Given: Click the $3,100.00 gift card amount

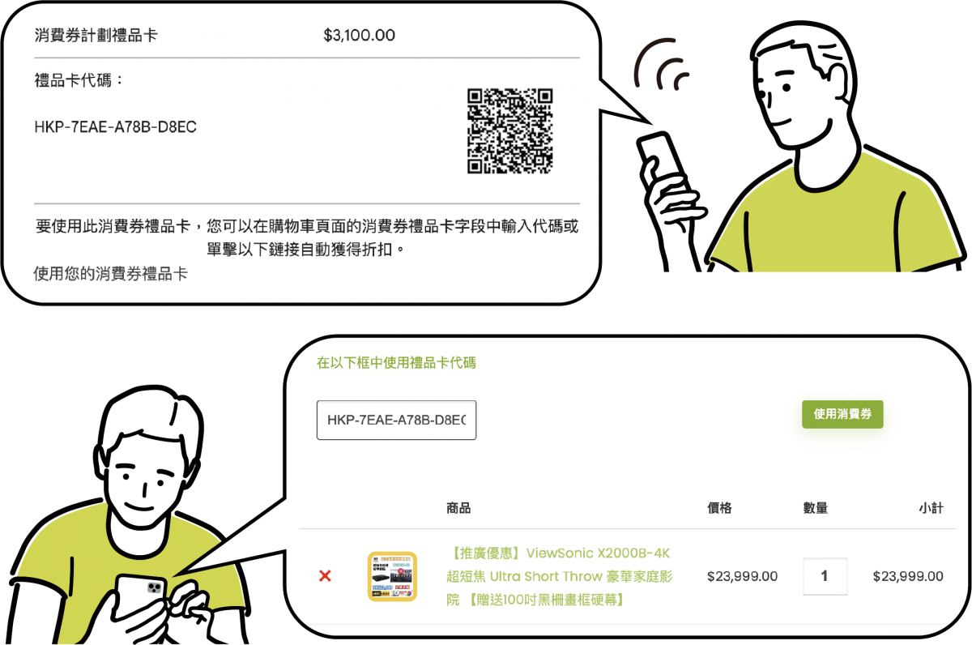Looking at the screenshot, I should [x=360, y=36].
